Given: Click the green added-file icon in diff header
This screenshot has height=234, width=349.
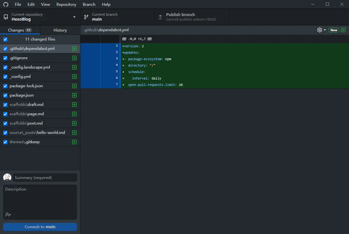Looking at the screenshot, I should coord(343,30).
